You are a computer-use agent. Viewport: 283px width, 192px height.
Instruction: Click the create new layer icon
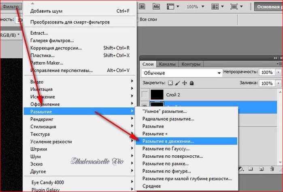pyautogui.click(x=262, y=169)
